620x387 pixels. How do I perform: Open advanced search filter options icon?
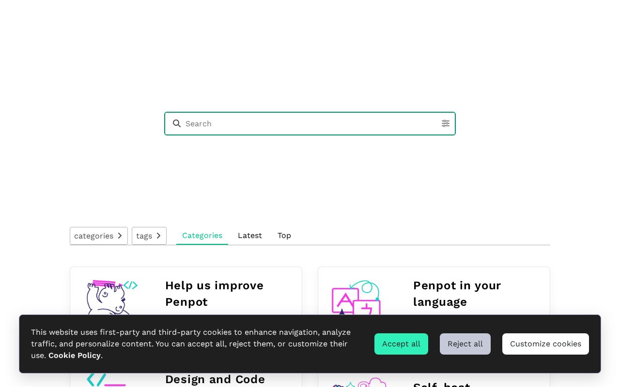tap(446, 123)
